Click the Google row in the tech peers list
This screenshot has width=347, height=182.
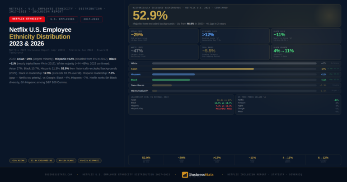(288, 108)
